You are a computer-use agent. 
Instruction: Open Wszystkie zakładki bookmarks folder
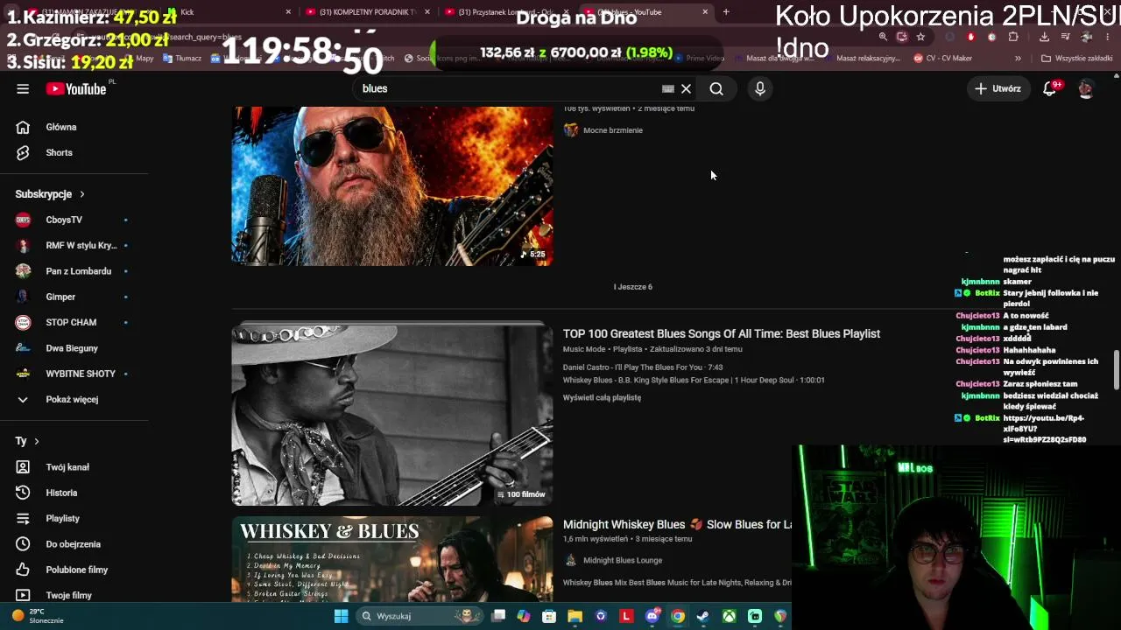[x=1076, y=59]
